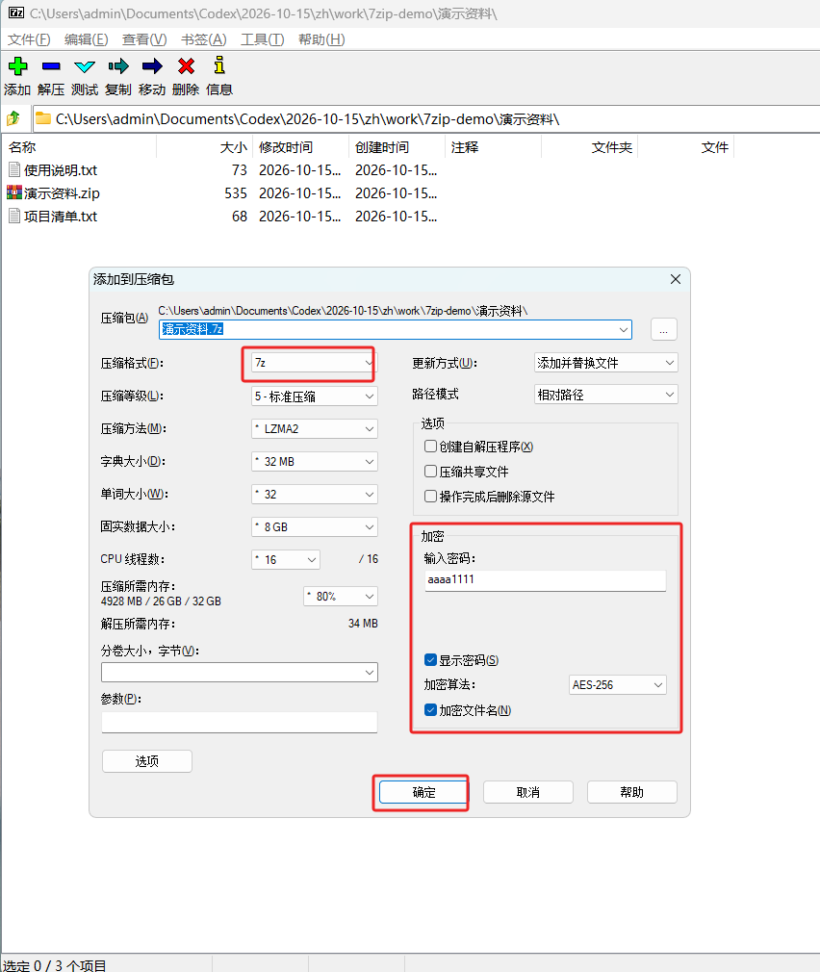Close the 添加到压缩包 dialog
The height and width of the screenshot is (972, 820).
point(676,280)
